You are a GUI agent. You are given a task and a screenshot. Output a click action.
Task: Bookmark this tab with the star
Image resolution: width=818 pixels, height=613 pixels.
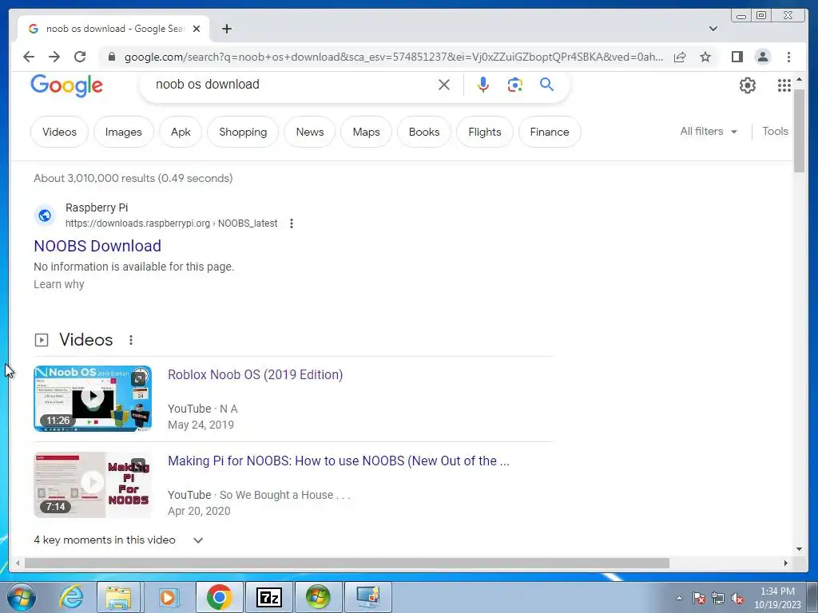pos(705,57)
